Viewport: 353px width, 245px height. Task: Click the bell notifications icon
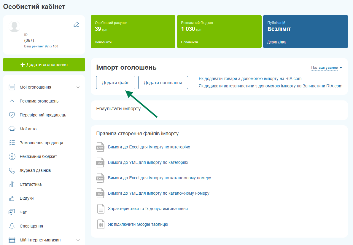click(x=12, y=226)
